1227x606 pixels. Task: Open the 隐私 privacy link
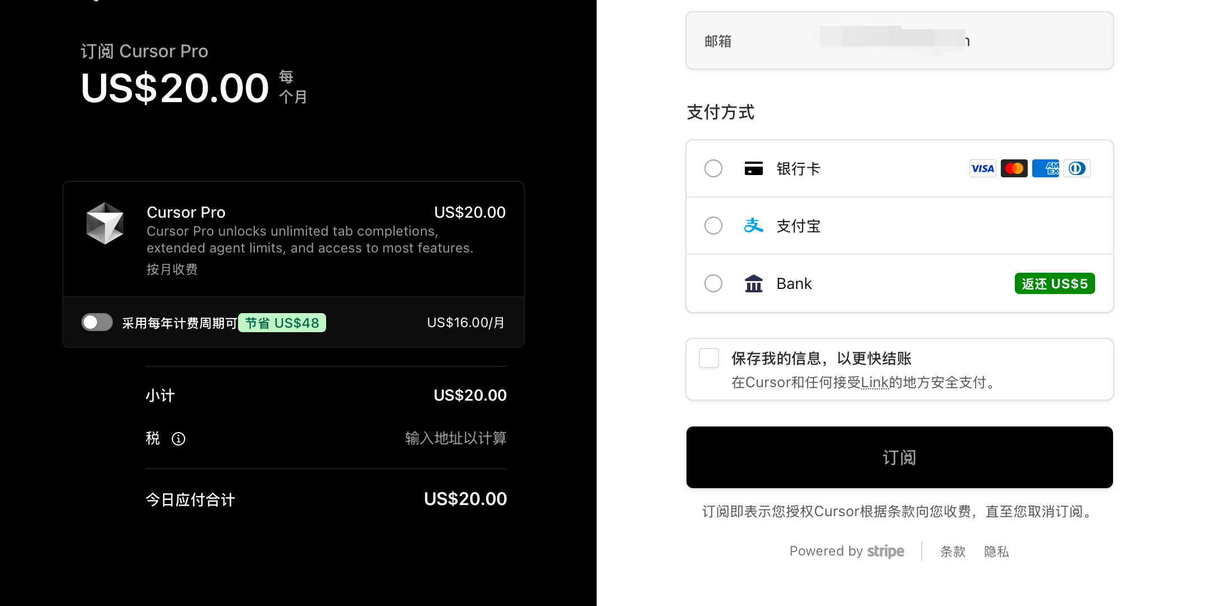tap(996, 552)
